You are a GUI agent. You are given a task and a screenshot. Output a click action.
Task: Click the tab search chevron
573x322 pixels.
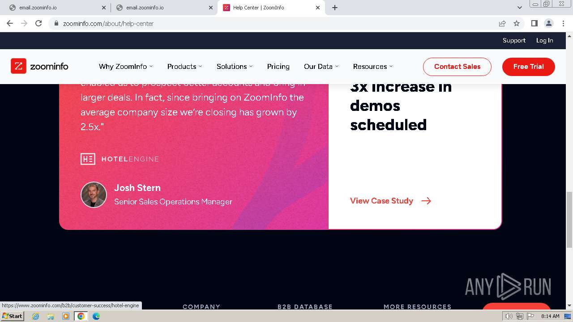[x=520, y=8]
